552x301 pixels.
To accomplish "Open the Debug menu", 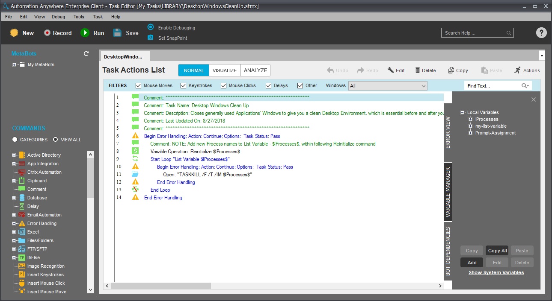I will tap(58, 17).
